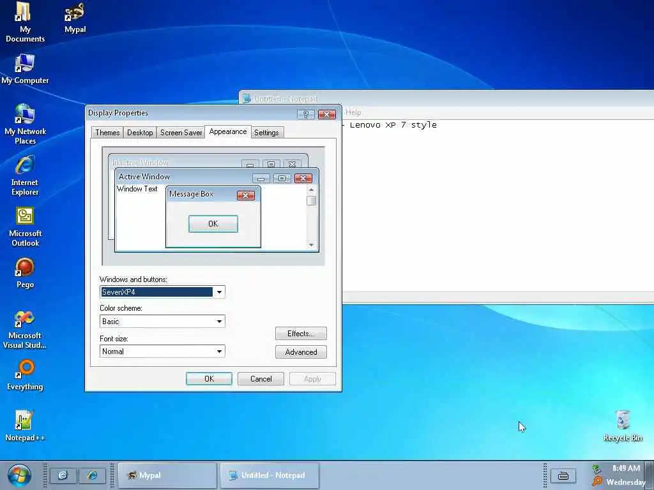Click the Display Properties help question button
The height and width of the screenshot is (490, 654).
(306, 114)
